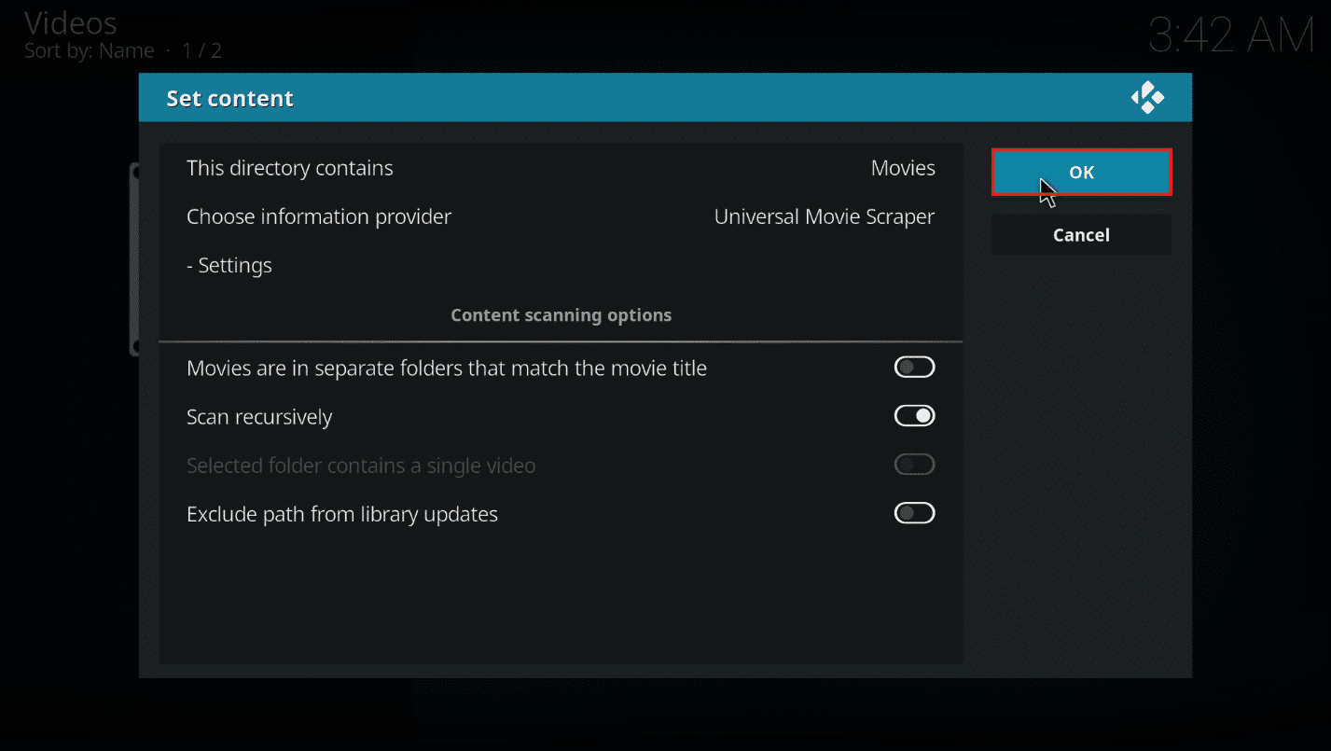Cancel the Set content dialog
The width and height of the screenshot is (1331, 751).
pyautogui.click(x=1081, y=235)
